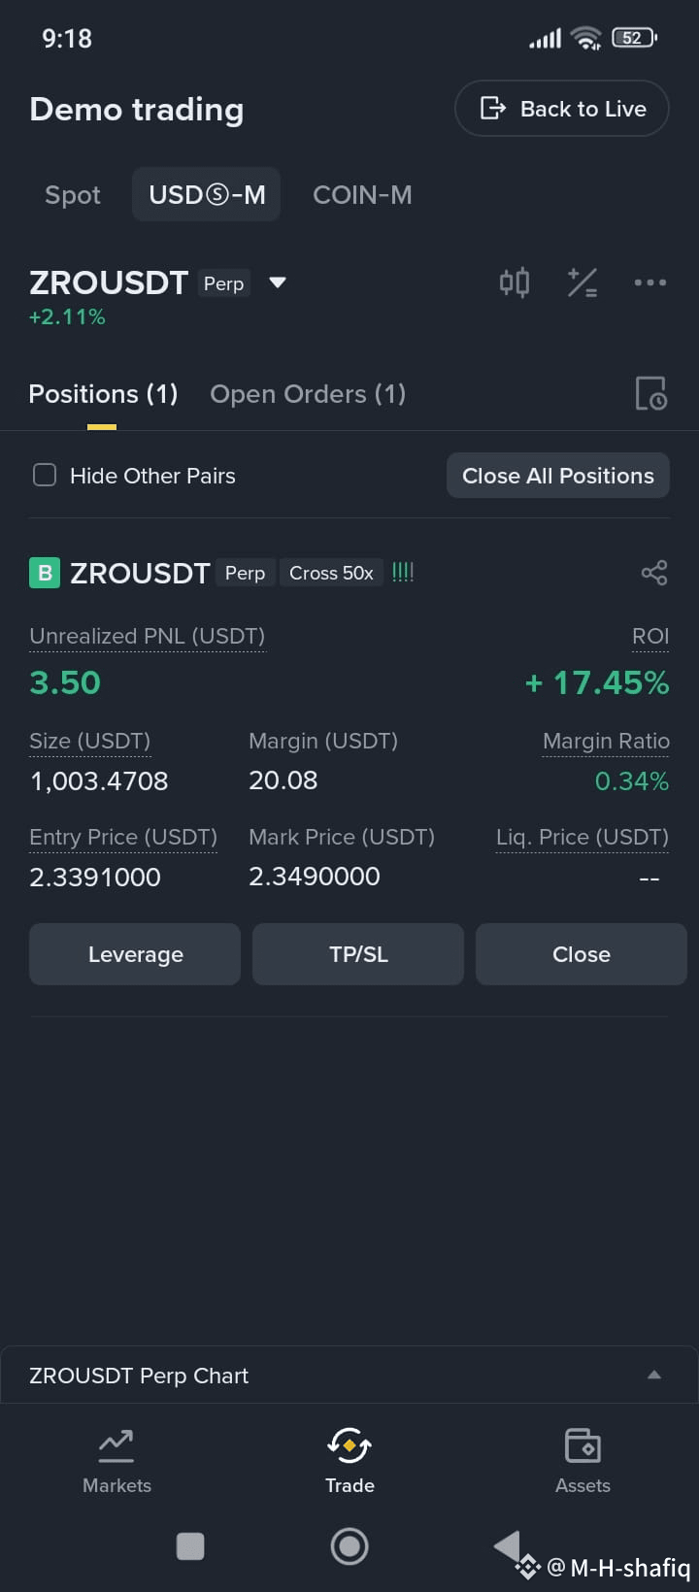Select the Spot tab
Image resolution: width=699 pixels, height=1592 pixels.
[x=73, y=195]
